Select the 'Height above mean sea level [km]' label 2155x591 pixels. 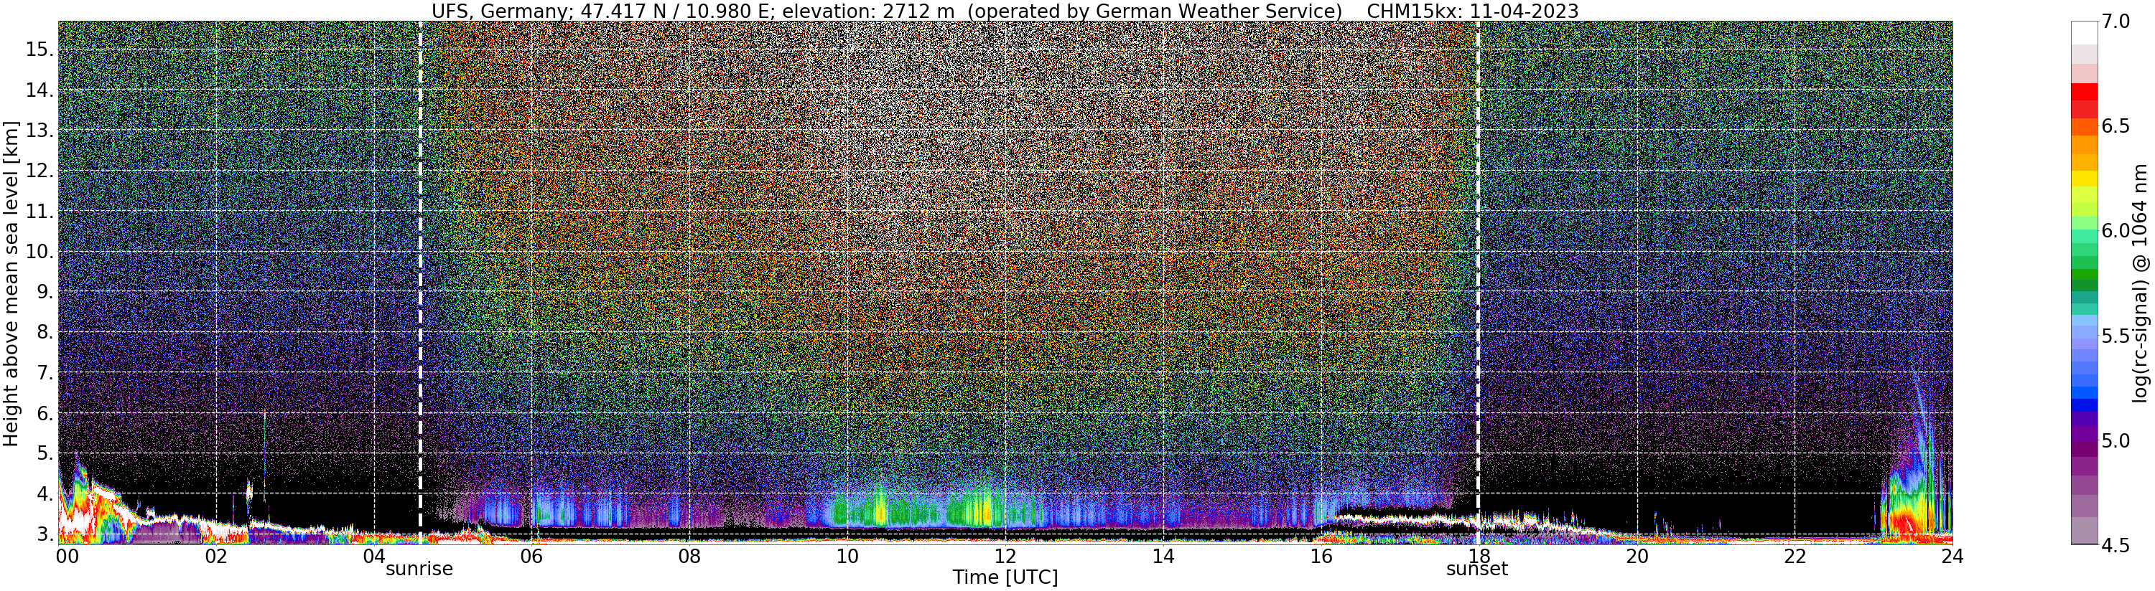coord(11,282)
